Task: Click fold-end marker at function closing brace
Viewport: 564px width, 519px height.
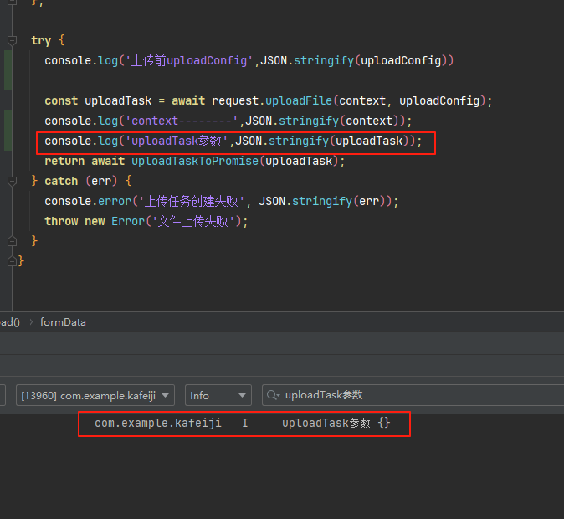Action: [x=12, y=261]
